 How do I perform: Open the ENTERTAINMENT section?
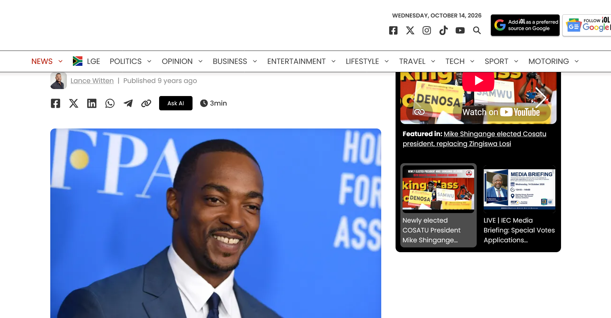(296, 61)
